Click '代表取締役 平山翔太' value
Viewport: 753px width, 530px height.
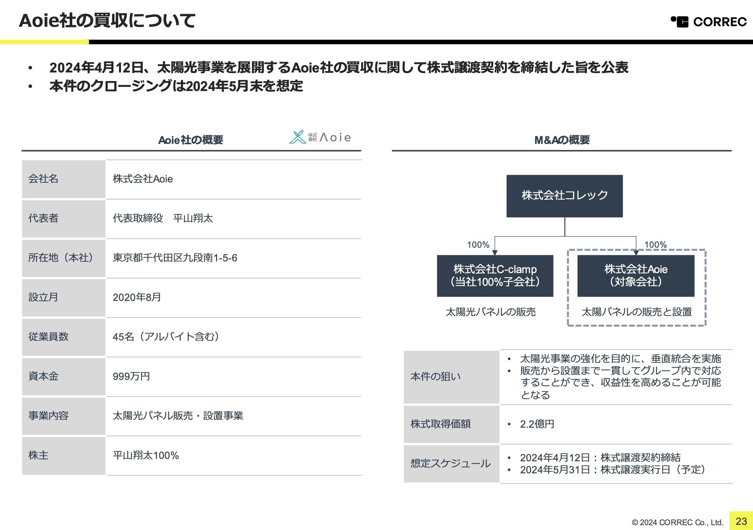point(163,218)
